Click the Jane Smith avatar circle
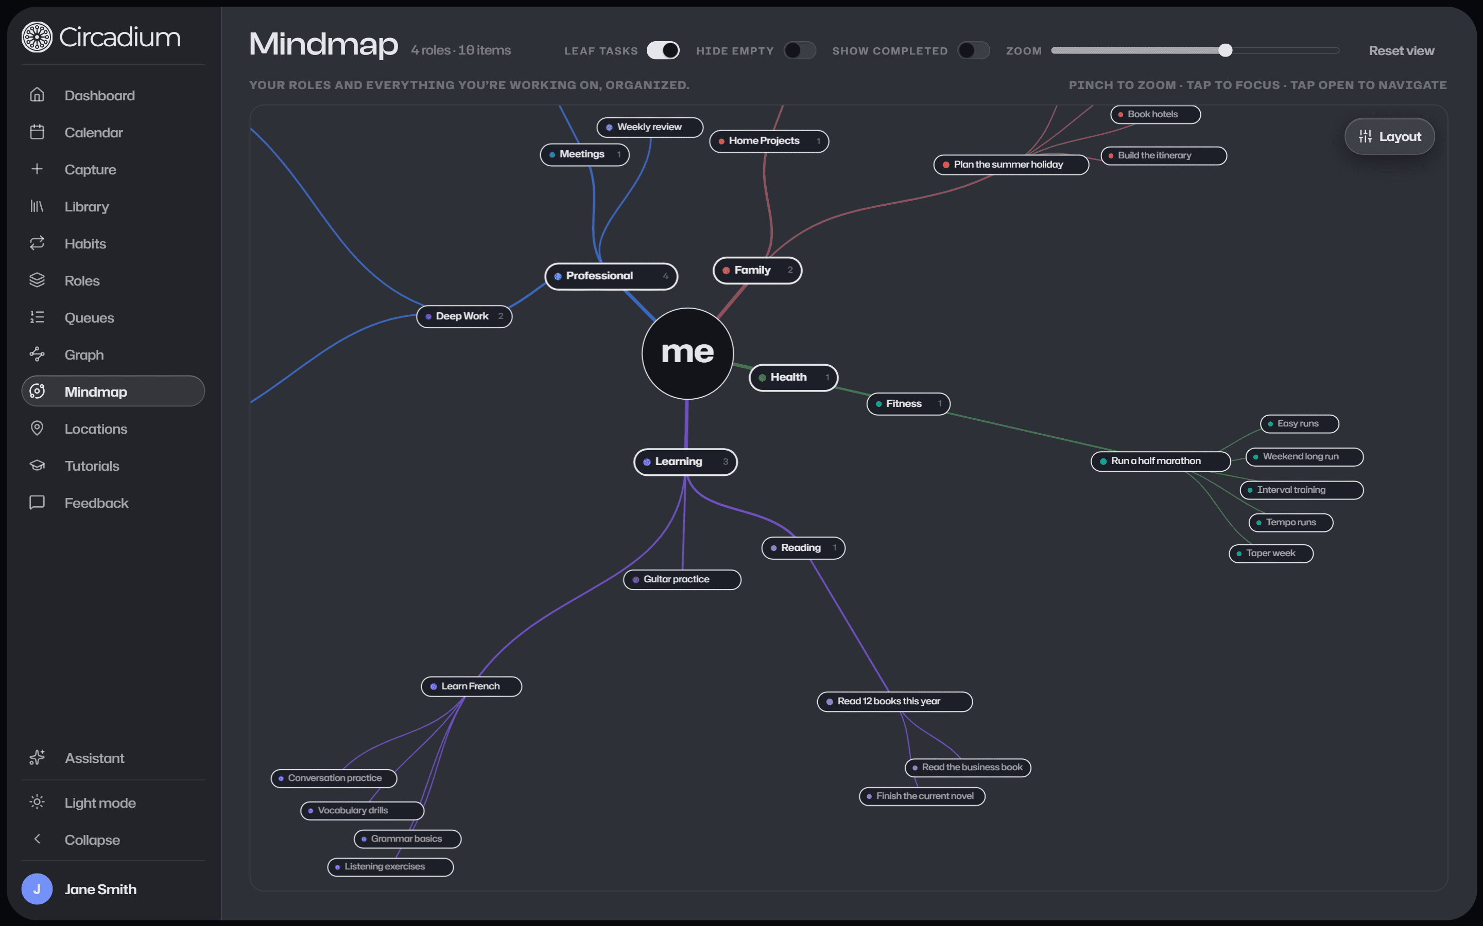 (x=37, y=889)
